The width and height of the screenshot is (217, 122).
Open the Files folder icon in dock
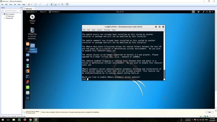28,55
